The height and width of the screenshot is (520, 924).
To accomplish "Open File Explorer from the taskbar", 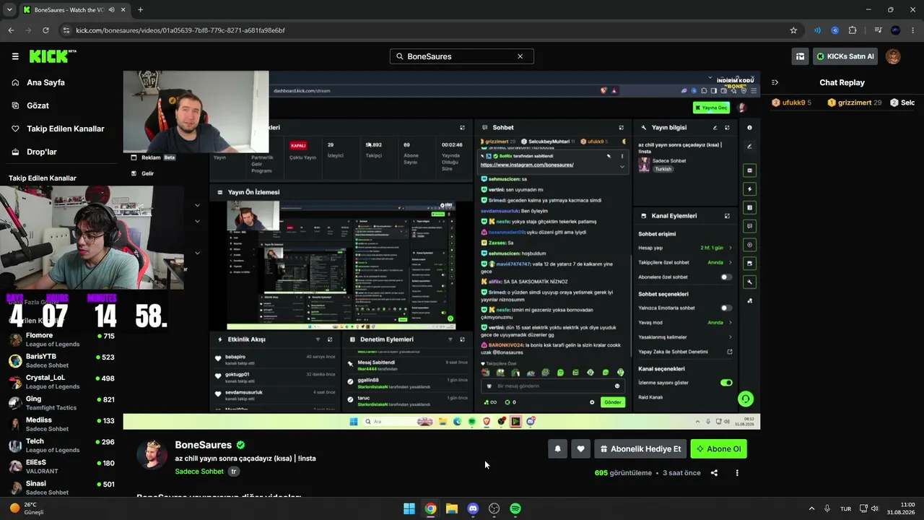I will click(x=452, y=508).
